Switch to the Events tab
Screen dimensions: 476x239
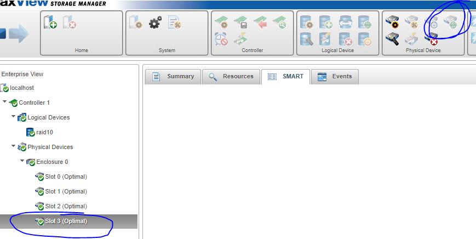pyautogui.click(x=335, y=77)
